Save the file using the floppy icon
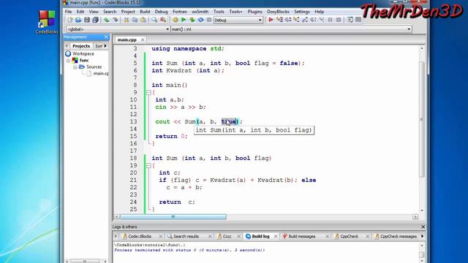Screen dimensions: 468x263 [x=87, y=20]
